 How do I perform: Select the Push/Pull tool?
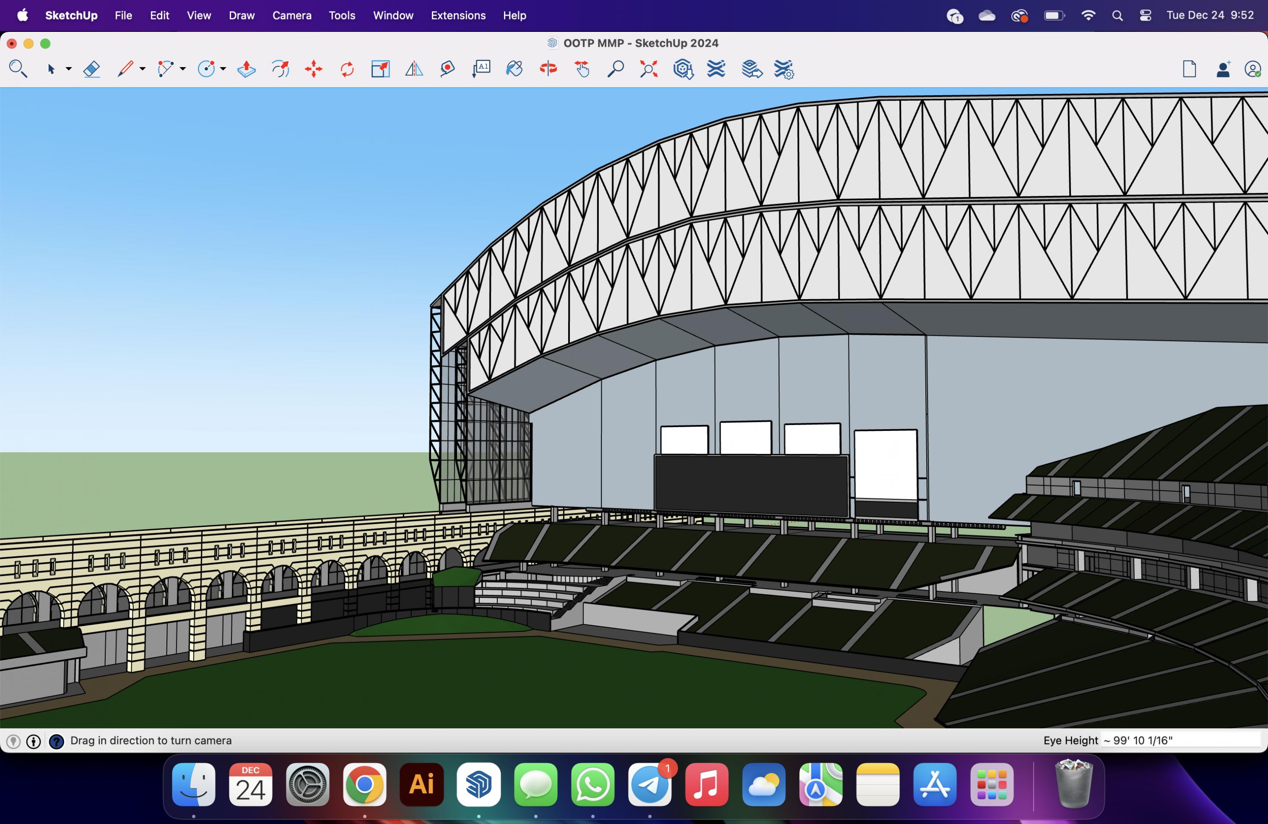point(246,69)
